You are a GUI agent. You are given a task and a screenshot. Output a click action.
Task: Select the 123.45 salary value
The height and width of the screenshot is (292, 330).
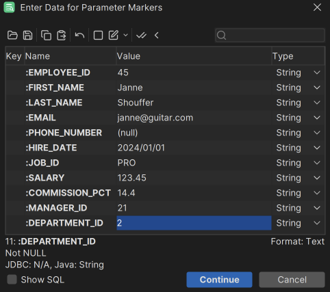tap(194, 178)
